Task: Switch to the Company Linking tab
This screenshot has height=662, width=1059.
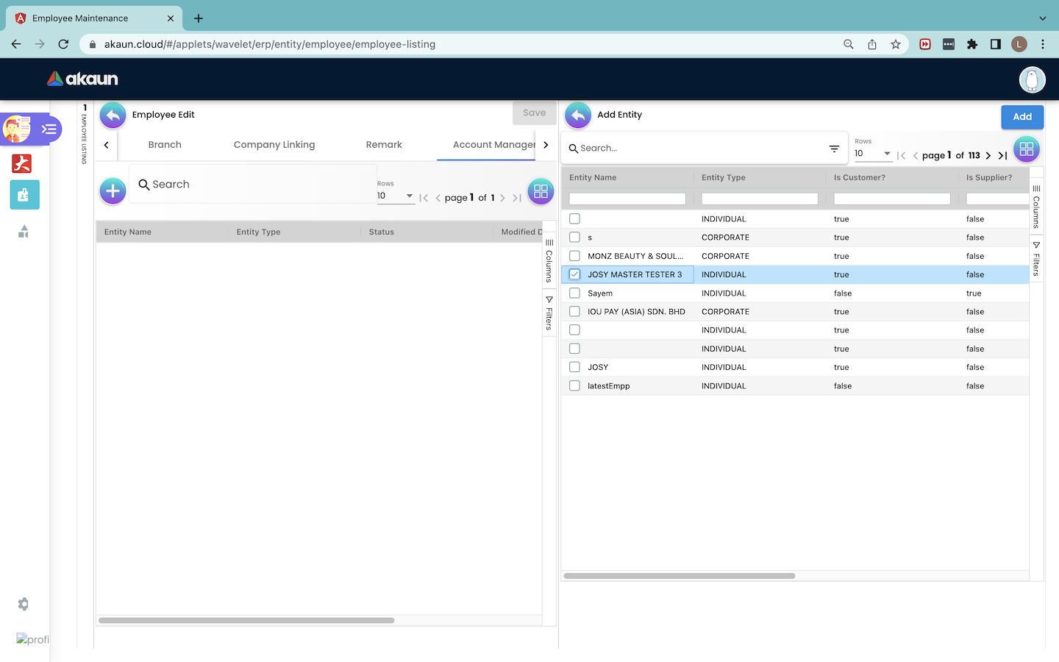Action: tap(274, 145)
